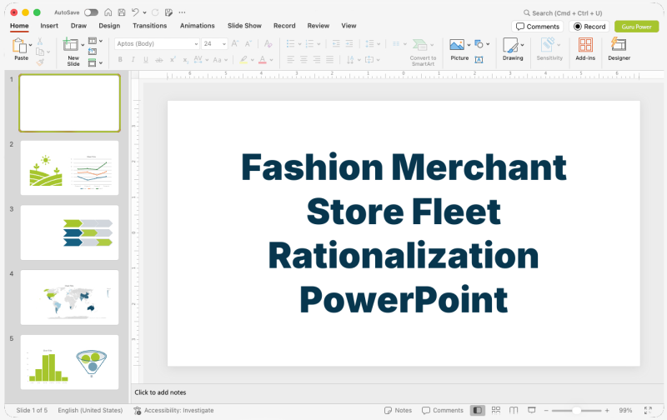The width and height of the screenshot is (667, 420).
Task: Apply superscript formatting
Action: [x=173, y=60]
